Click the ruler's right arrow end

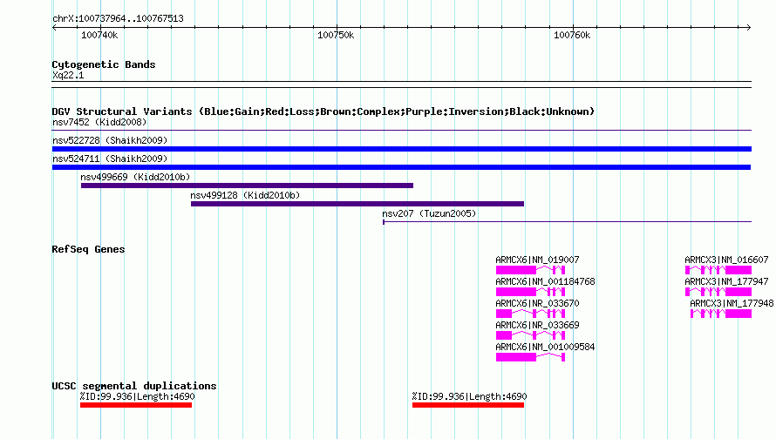[x=749, y=27]
